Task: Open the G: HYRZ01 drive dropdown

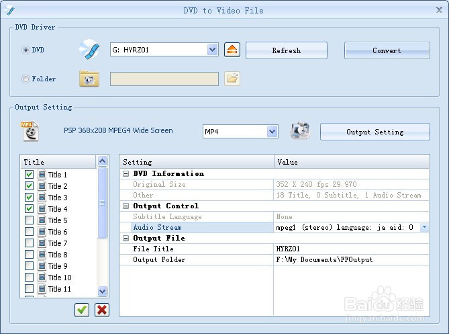Action: click(212, 50)
